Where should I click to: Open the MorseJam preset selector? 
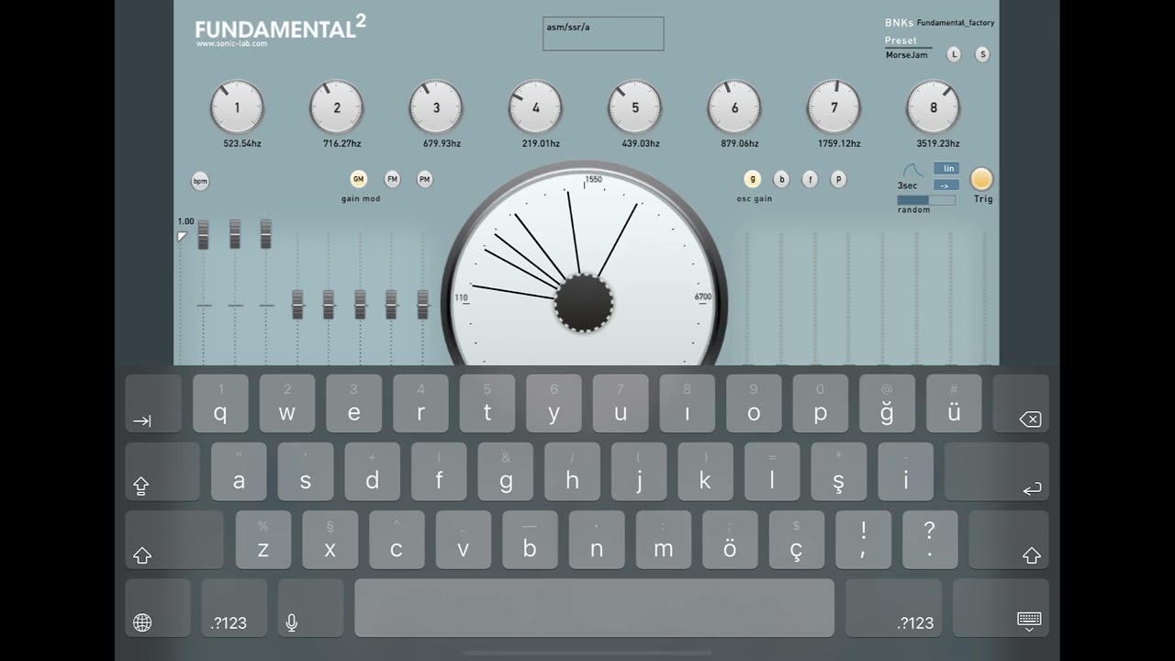coord(907,55)
